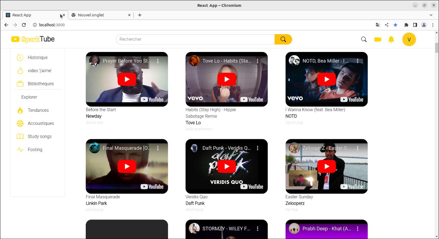Open the user avatar V
Viewport: 439px width, 239px height.
[x=409, y=39]
